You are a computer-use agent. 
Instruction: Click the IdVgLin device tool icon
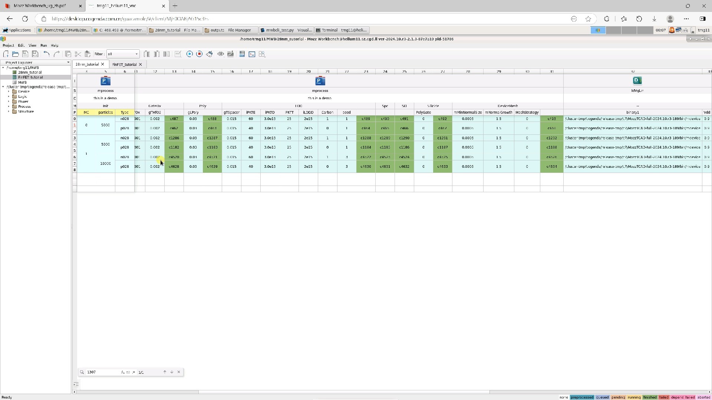click(x=637, y=80)
